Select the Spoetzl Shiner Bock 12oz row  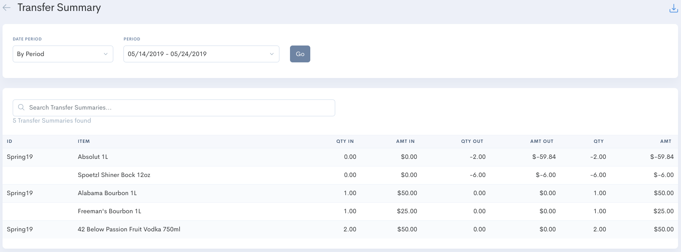(114, 175)
